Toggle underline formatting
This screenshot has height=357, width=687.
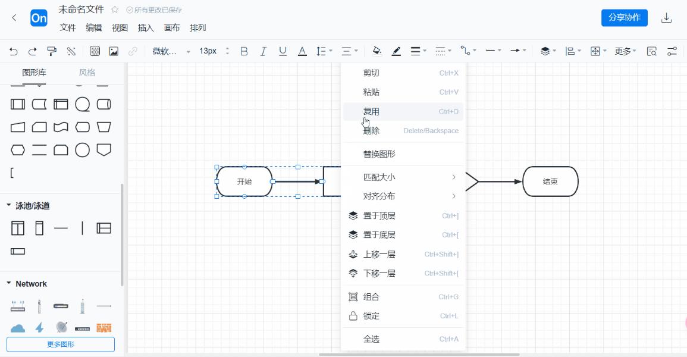tap(283, 51)
